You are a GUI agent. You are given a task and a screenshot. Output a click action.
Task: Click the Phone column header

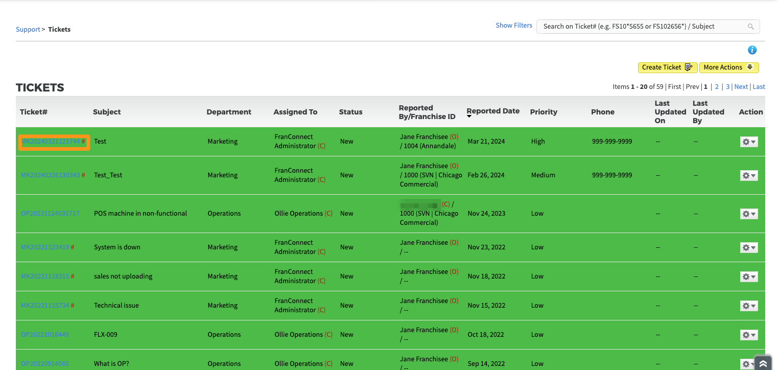[x=603, y=112]
